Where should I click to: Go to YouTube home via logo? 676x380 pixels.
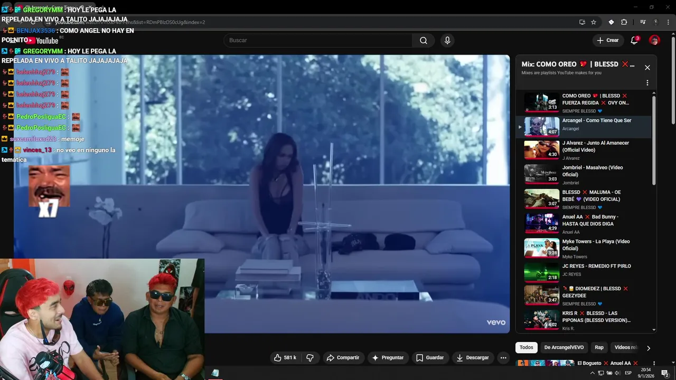coord(43,41)
